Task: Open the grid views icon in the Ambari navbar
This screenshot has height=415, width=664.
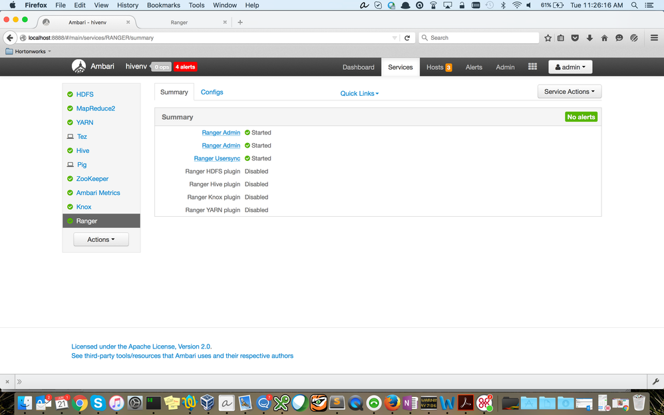Action: (533, 67)
